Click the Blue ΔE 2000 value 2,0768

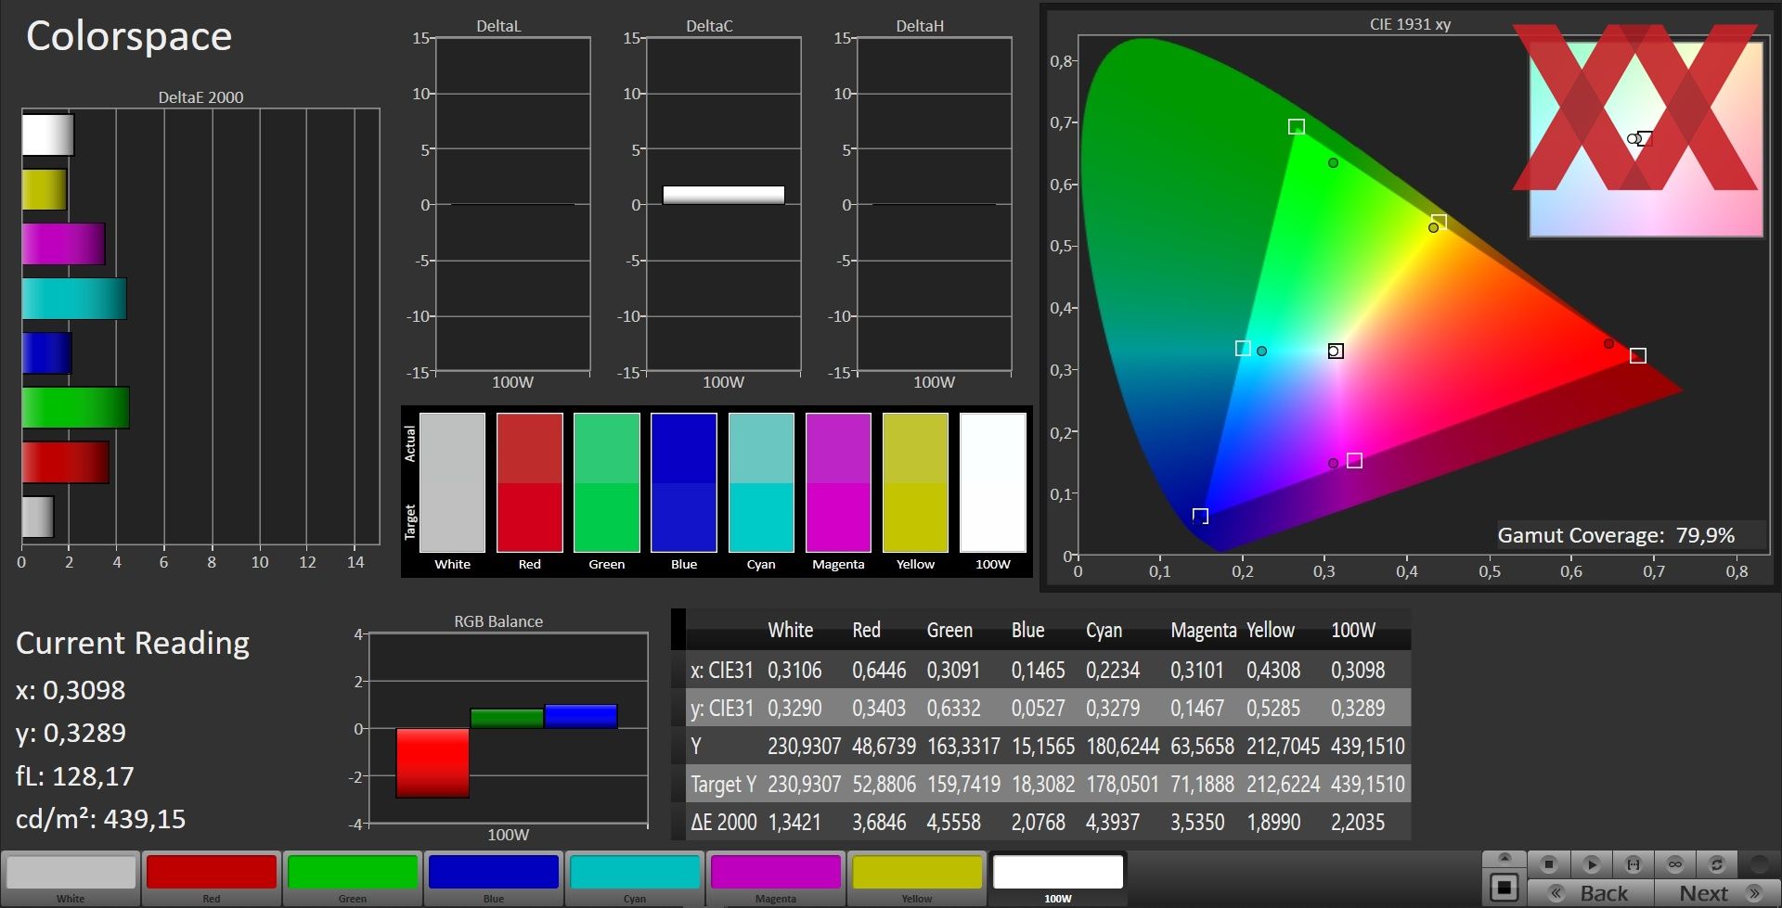pyautogui.click(x=1038, y=822)
